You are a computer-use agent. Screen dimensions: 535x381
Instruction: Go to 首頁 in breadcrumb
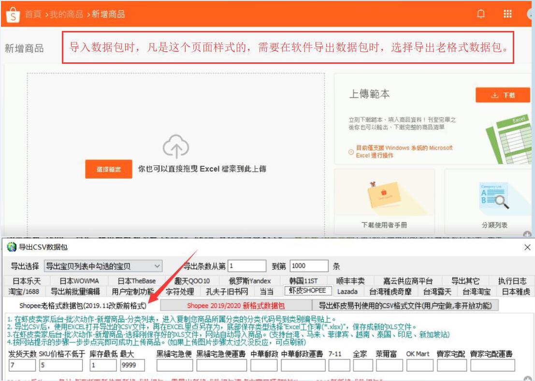[x=33, y=14]
